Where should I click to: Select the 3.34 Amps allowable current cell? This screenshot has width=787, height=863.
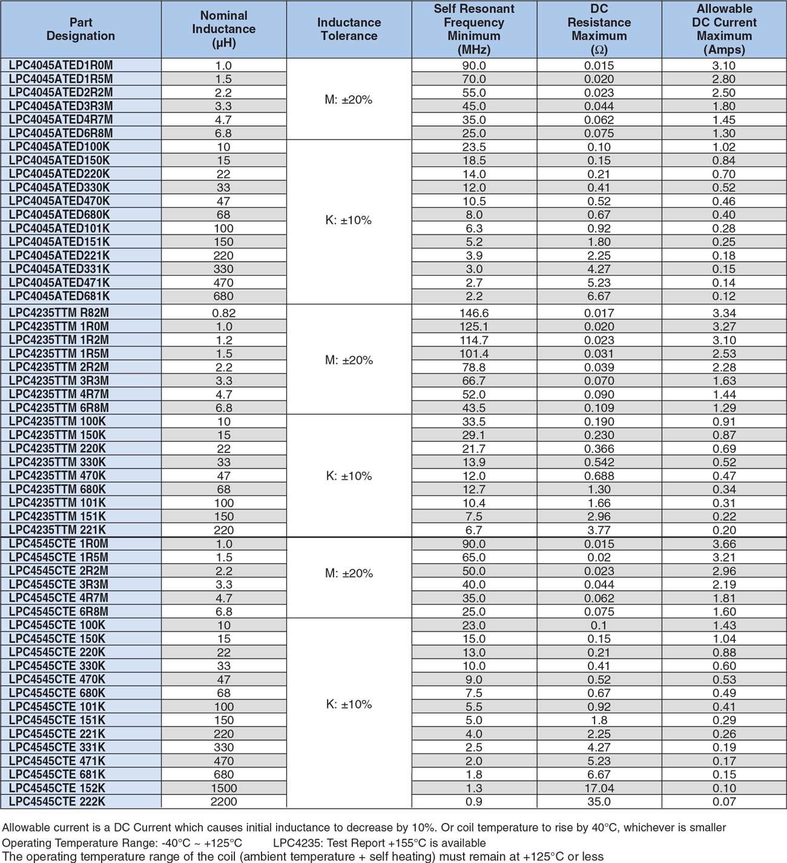pyautogui.click(x=724, y=313)
